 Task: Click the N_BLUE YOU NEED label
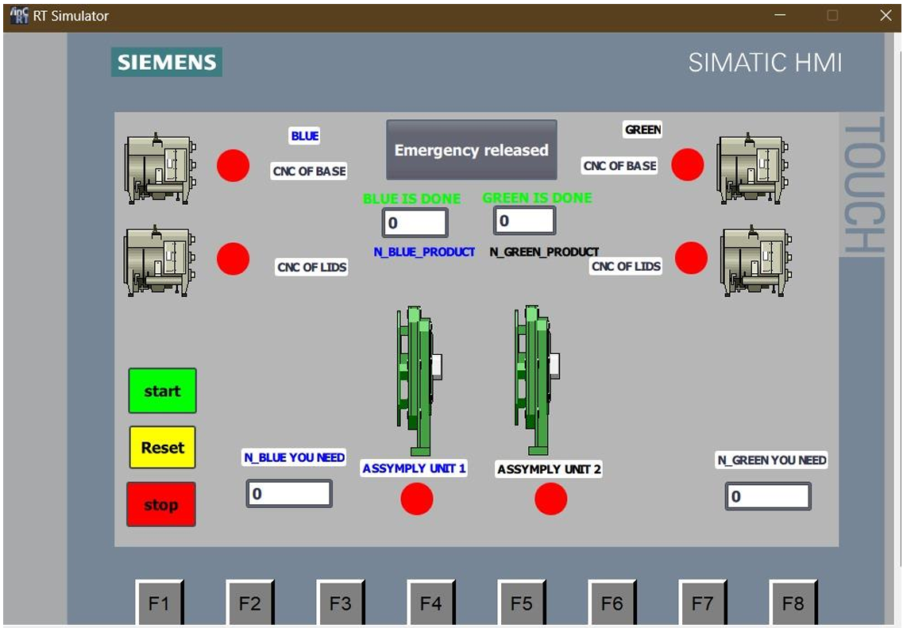point(295,457)
